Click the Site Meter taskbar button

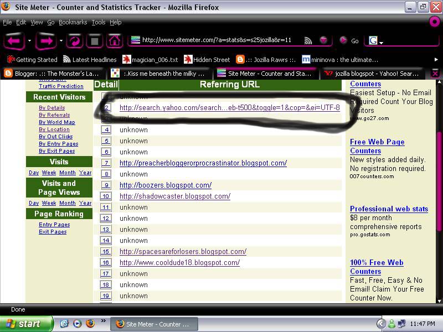[x=154, y=324]
